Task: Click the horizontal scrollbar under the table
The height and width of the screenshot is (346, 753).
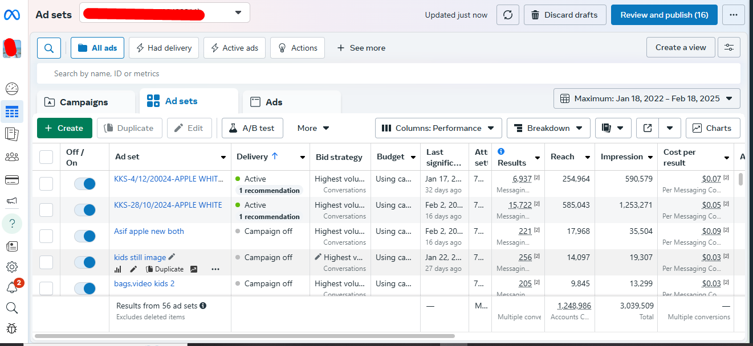Action: pyautogui.click(x=245, y=336)
